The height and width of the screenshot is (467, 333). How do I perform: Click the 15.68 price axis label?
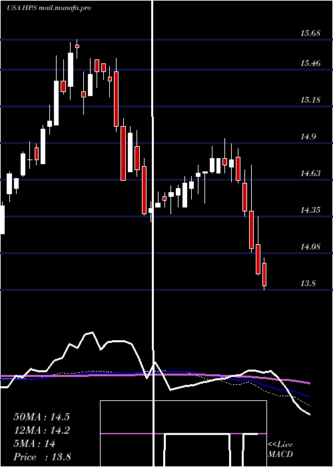coord(310,33)
